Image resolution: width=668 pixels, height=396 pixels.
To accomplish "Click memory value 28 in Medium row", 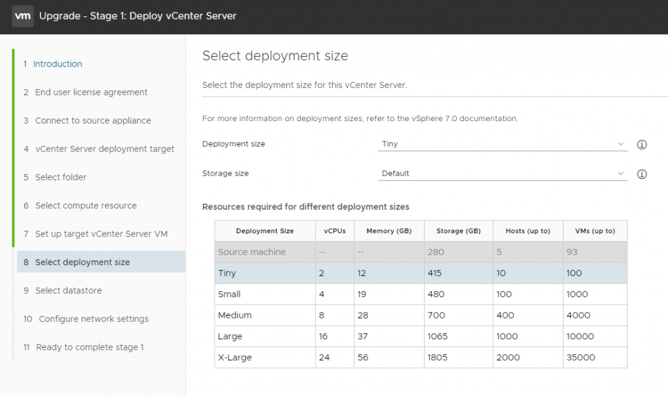I will click(x=363, y=315).
